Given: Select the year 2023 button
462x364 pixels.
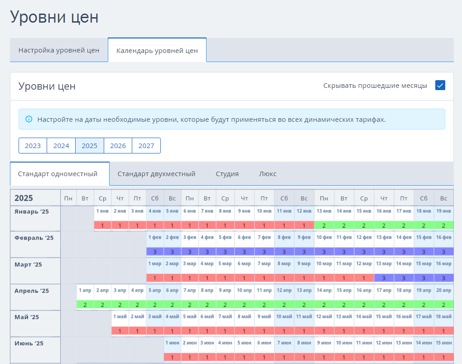Looking at the screenshot, I should tap(33, 146).
